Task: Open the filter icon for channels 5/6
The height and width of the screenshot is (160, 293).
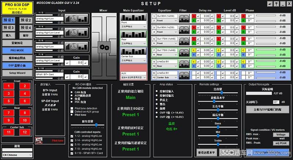Action: [x=184, y=41]
